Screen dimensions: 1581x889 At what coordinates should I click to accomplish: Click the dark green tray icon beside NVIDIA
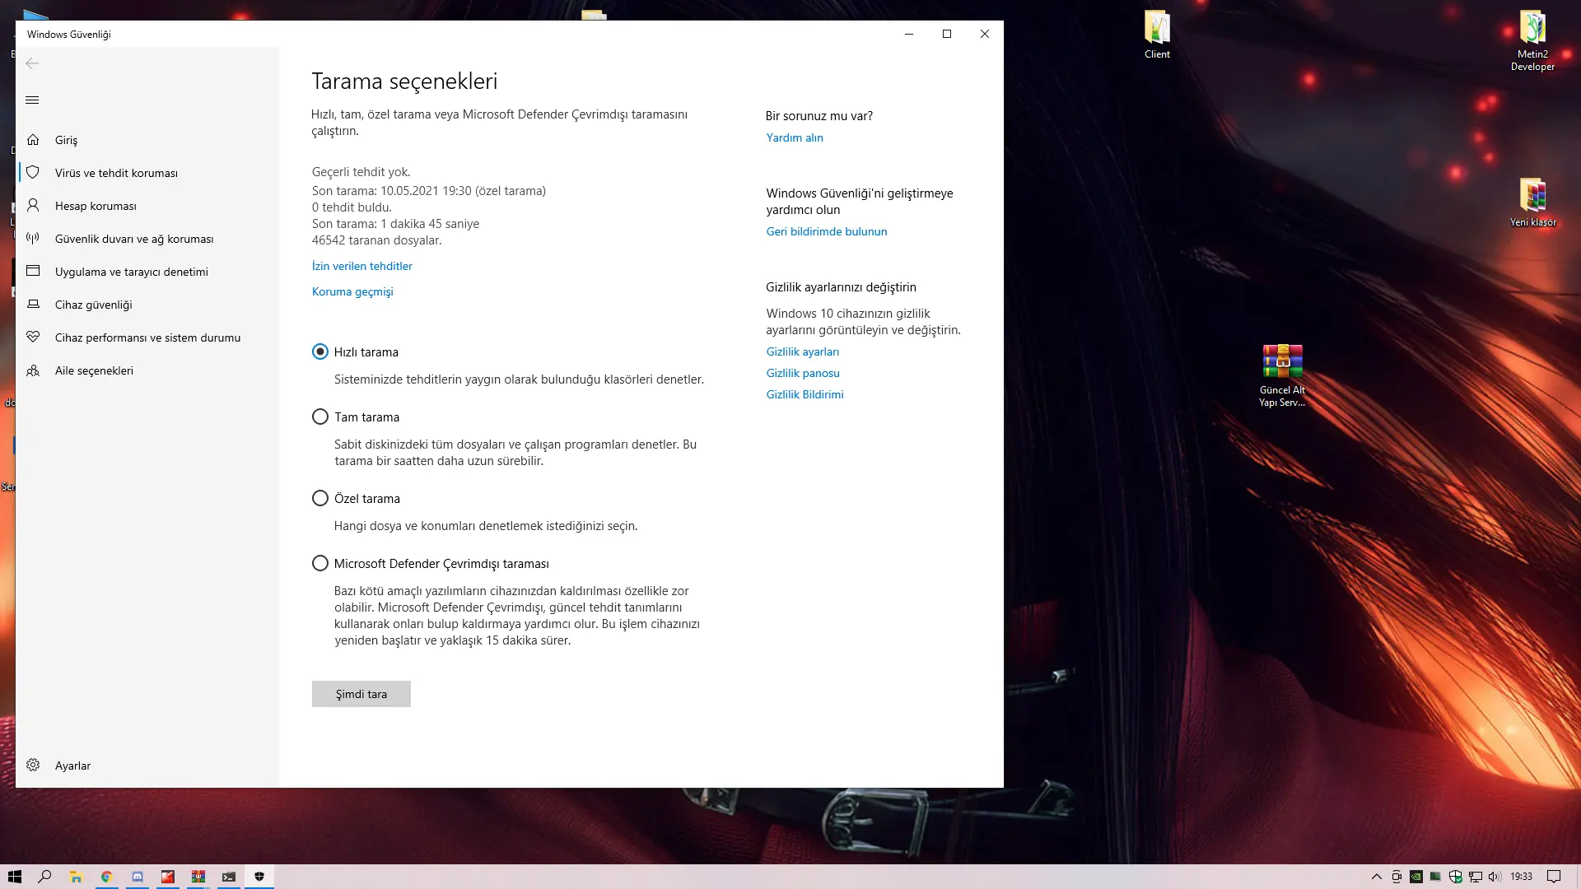(1435, 877)
